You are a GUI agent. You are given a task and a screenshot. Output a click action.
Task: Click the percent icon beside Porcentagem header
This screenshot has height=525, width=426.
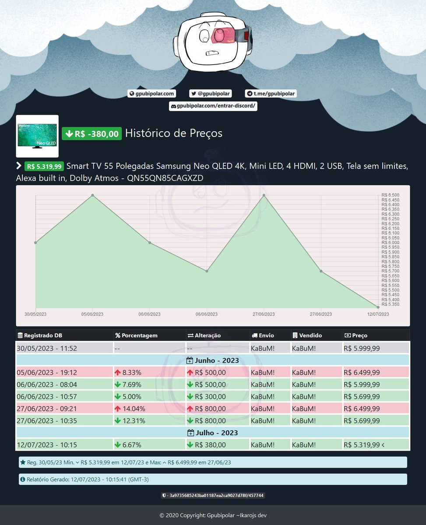pos(117,336)
